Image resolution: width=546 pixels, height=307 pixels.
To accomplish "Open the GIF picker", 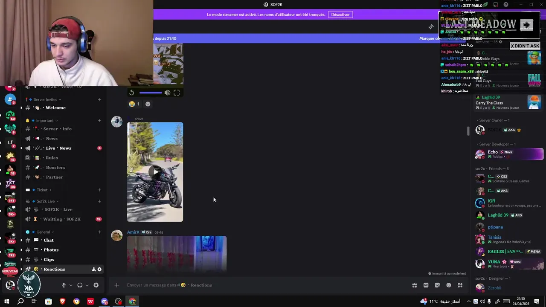I will click(426, 285).
